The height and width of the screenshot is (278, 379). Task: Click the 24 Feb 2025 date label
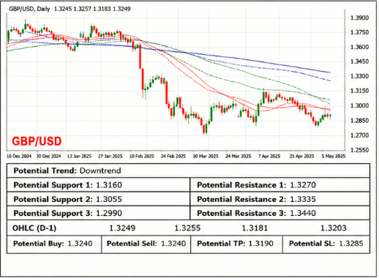click(173, 156)
